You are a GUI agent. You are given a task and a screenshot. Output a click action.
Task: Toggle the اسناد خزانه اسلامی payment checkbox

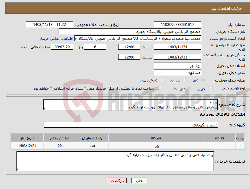tap(159, 88)
